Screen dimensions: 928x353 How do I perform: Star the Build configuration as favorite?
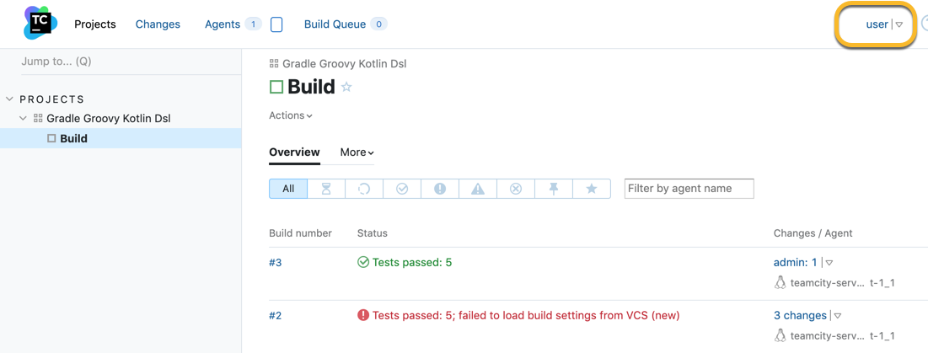coord(346,88)
